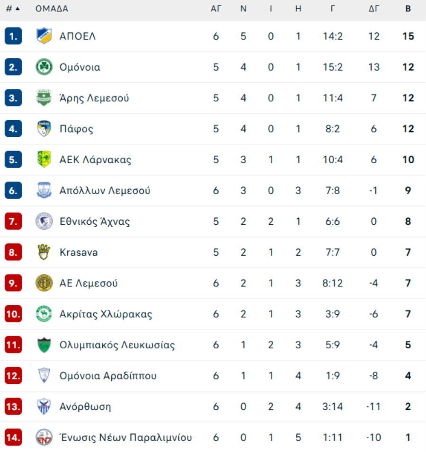Click the APOEL club crest icon
This screenshot has height=452, width=426.
click(44, 36)
